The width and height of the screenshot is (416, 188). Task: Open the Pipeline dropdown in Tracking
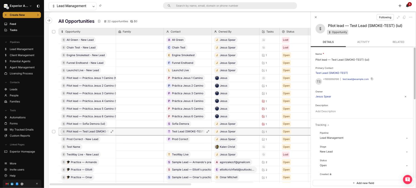pyautogui.click(x=364, y=138)
